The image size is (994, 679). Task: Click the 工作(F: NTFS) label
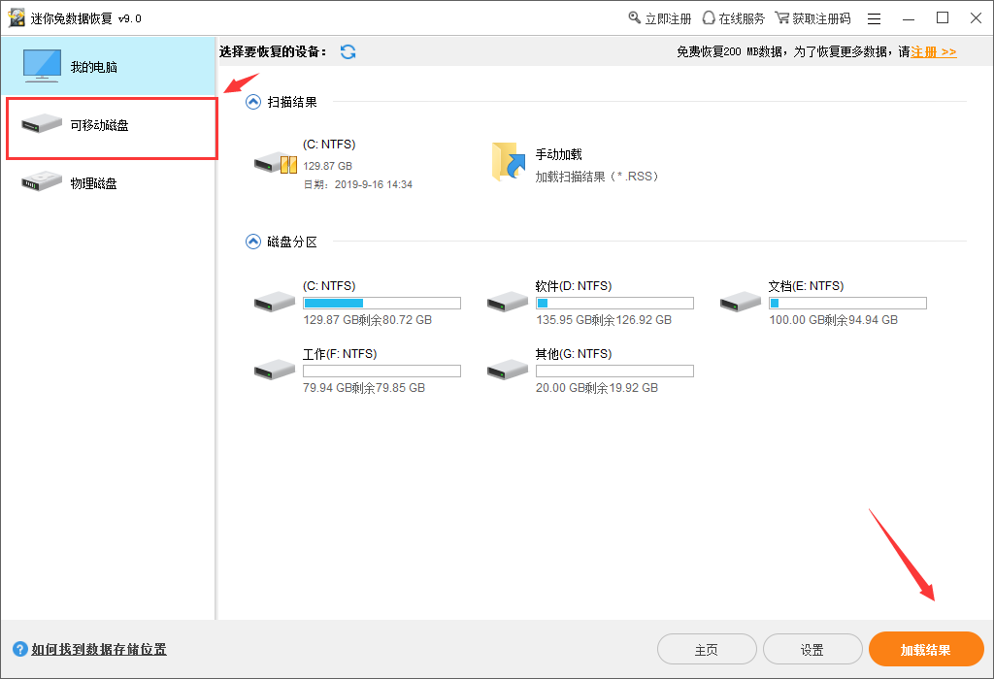tap(340, 354)
